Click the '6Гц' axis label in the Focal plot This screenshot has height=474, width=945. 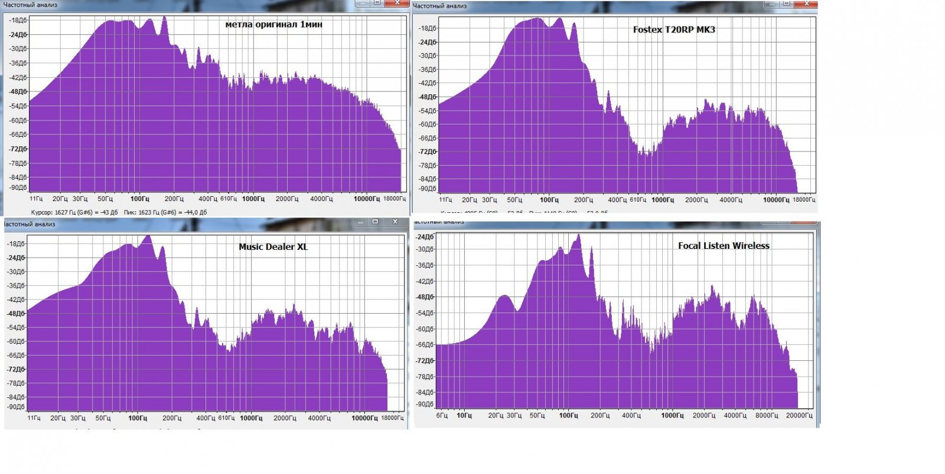[x=442, y=416]
